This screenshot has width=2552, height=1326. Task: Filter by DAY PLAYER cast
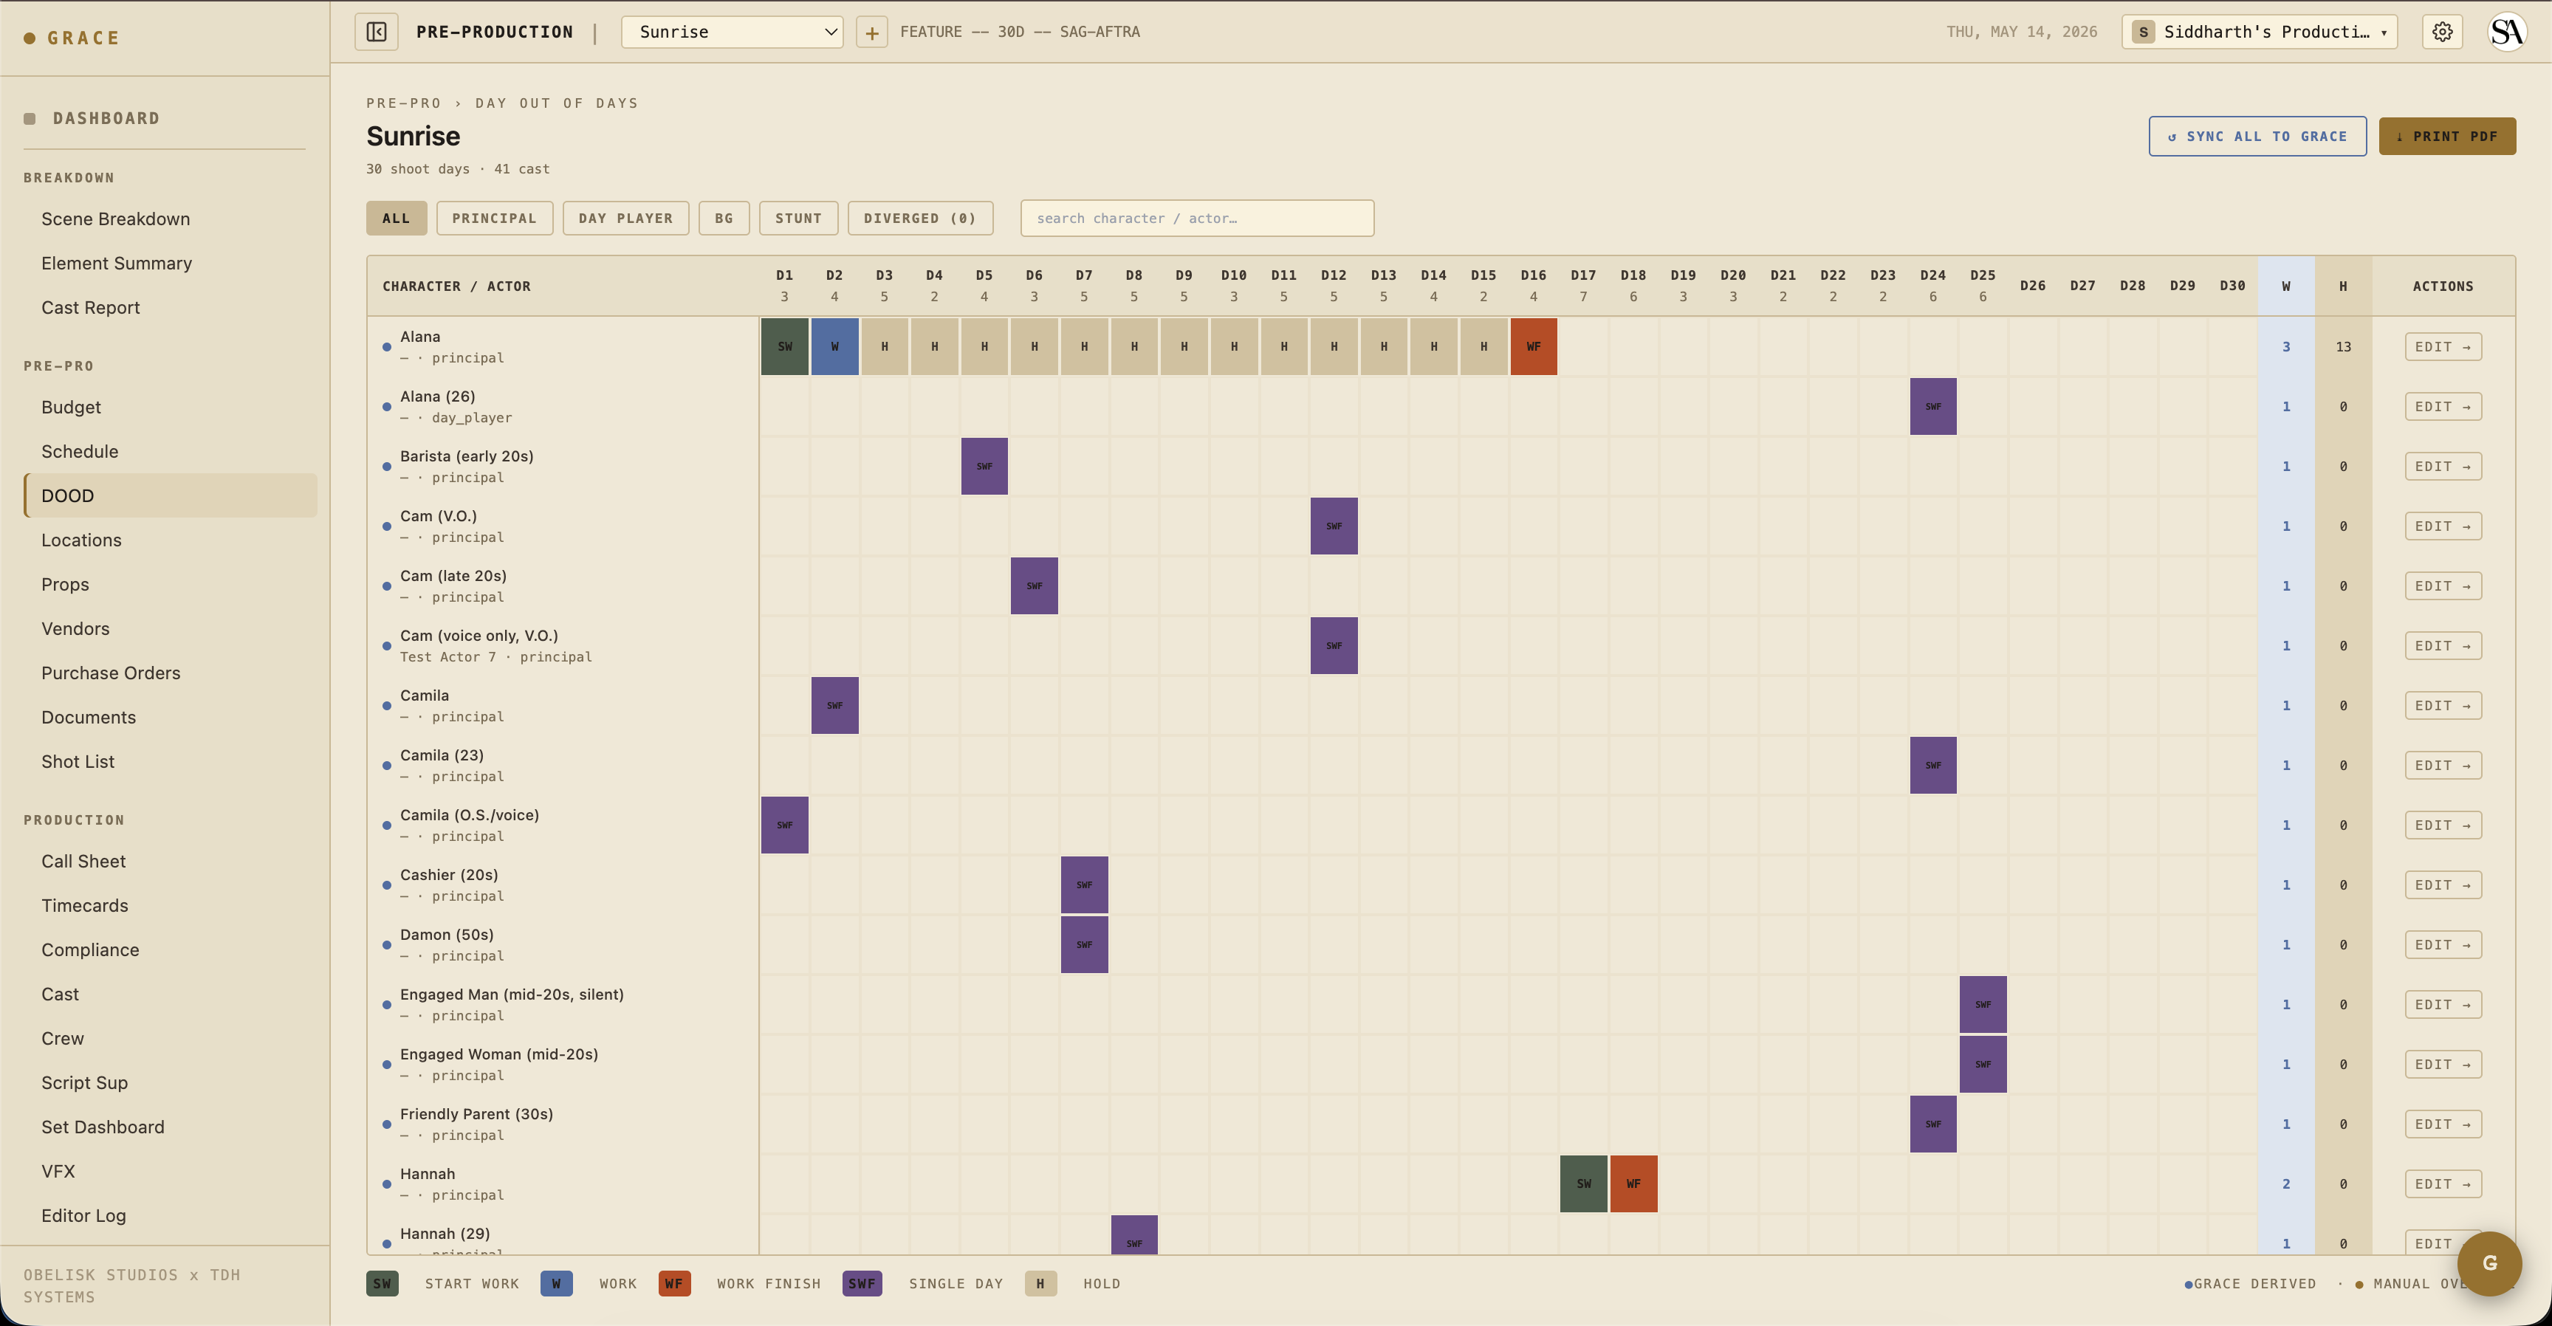[626, 218]
